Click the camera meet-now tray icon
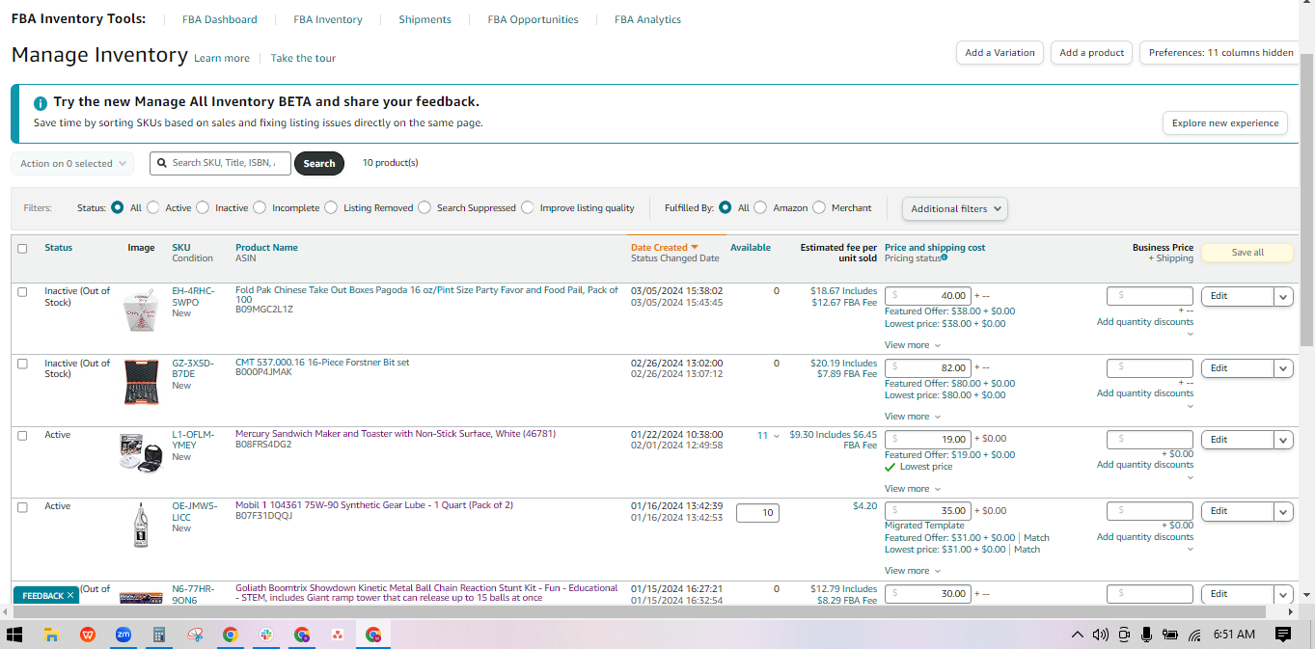The image size is (1315, 649). (x=1124, y=635)
